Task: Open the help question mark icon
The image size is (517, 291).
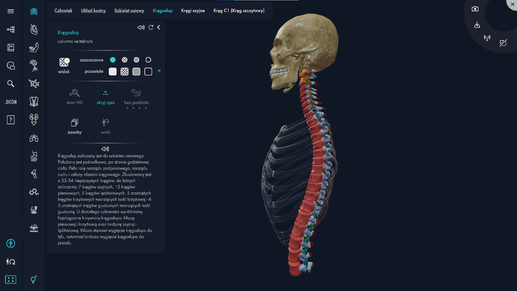Action: [x=11, y=120]
